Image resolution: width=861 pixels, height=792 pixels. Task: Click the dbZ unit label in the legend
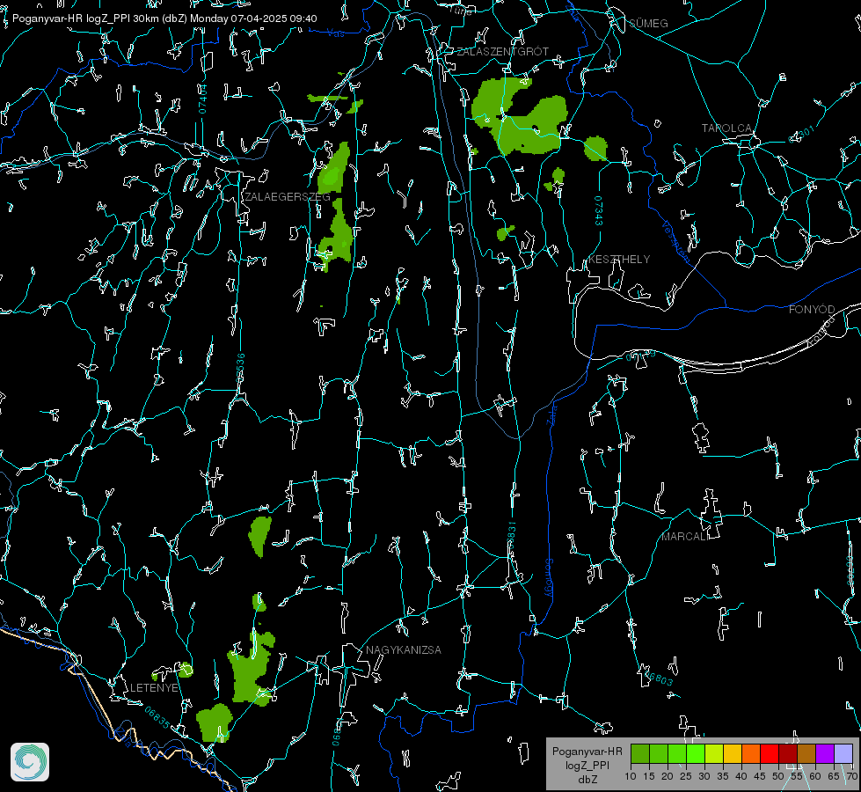point(587,780)
